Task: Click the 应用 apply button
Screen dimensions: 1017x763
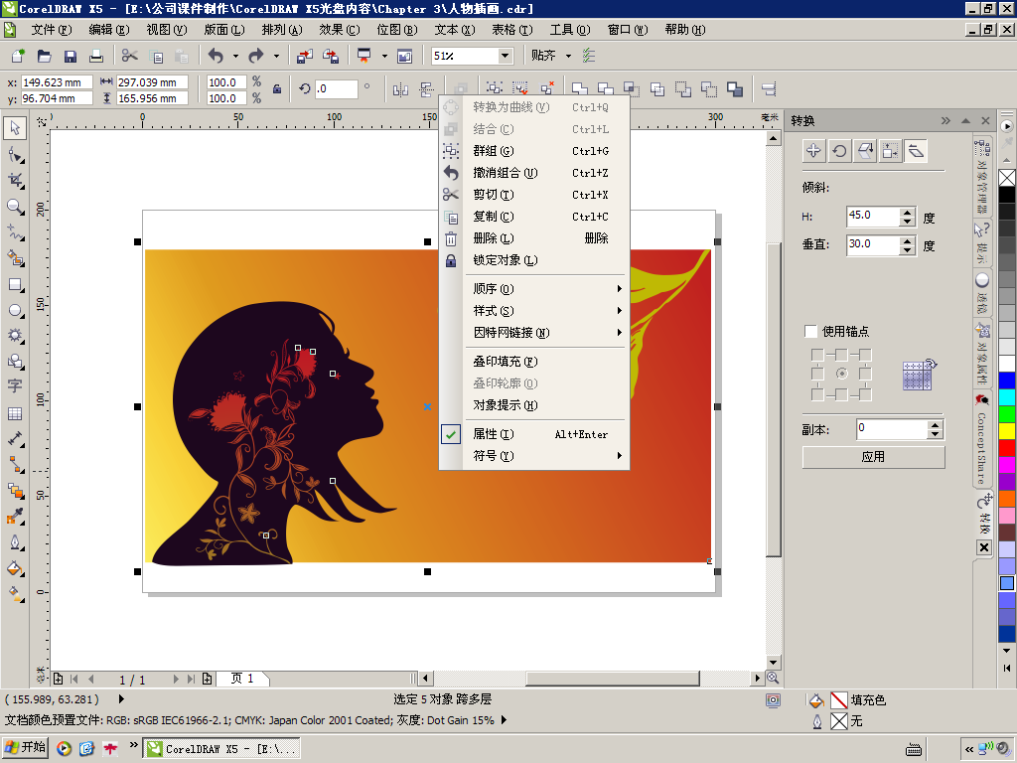Action: pos(873,457)
